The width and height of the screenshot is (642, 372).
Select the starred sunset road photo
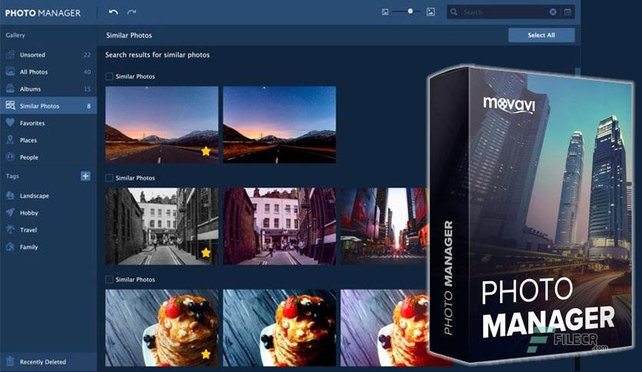[x=162, y=125]
